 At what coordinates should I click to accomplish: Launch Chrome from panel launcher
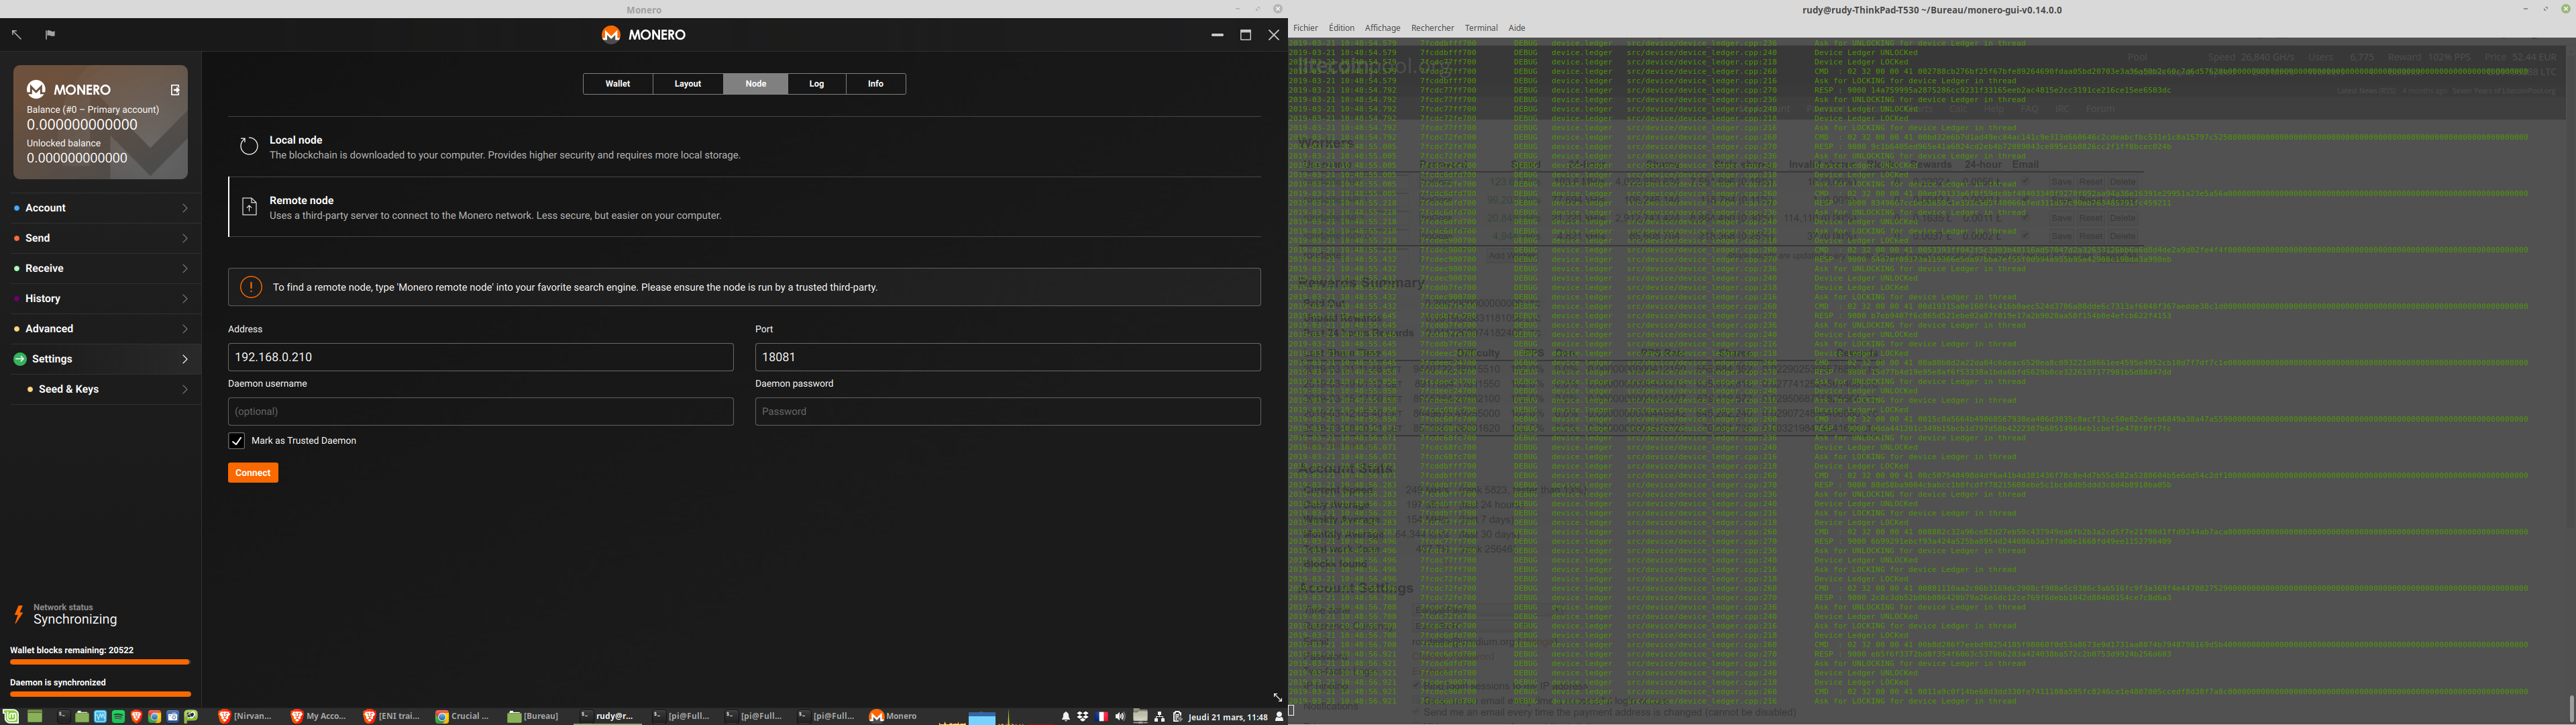[154, 716]
